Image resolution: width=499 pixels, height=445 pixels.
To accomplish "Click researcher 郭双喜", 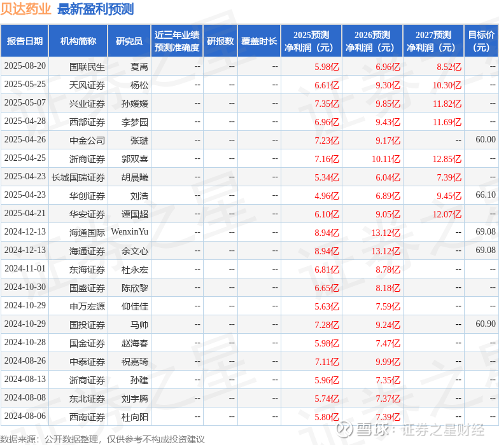I will pos(135,159).
